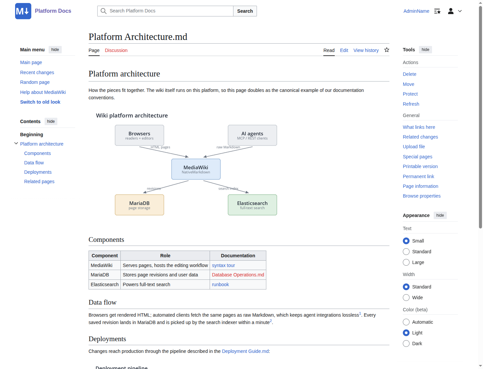Image resolution: width=483 pixels, height=369 pixels.
Task: Jump to Components in contents
Action: click(x=38, y=153)
